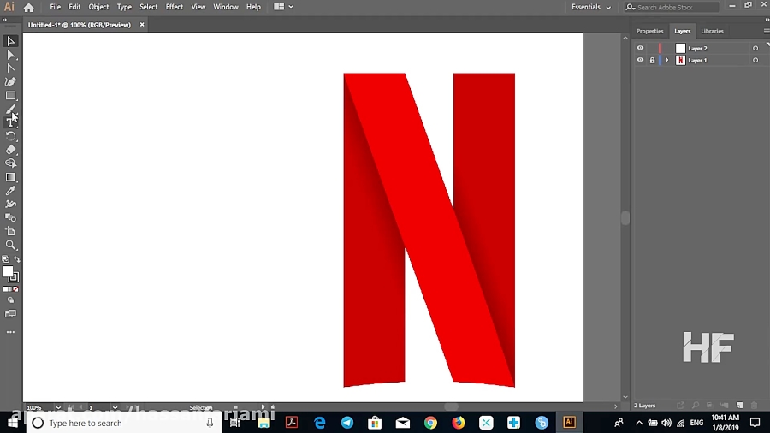
Task: Toggle lock column for Layer 2
Action: 652,48
